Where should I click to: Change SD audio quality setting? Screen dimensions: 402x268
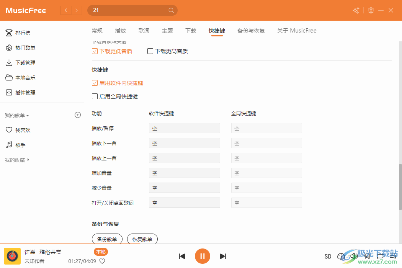328,257
